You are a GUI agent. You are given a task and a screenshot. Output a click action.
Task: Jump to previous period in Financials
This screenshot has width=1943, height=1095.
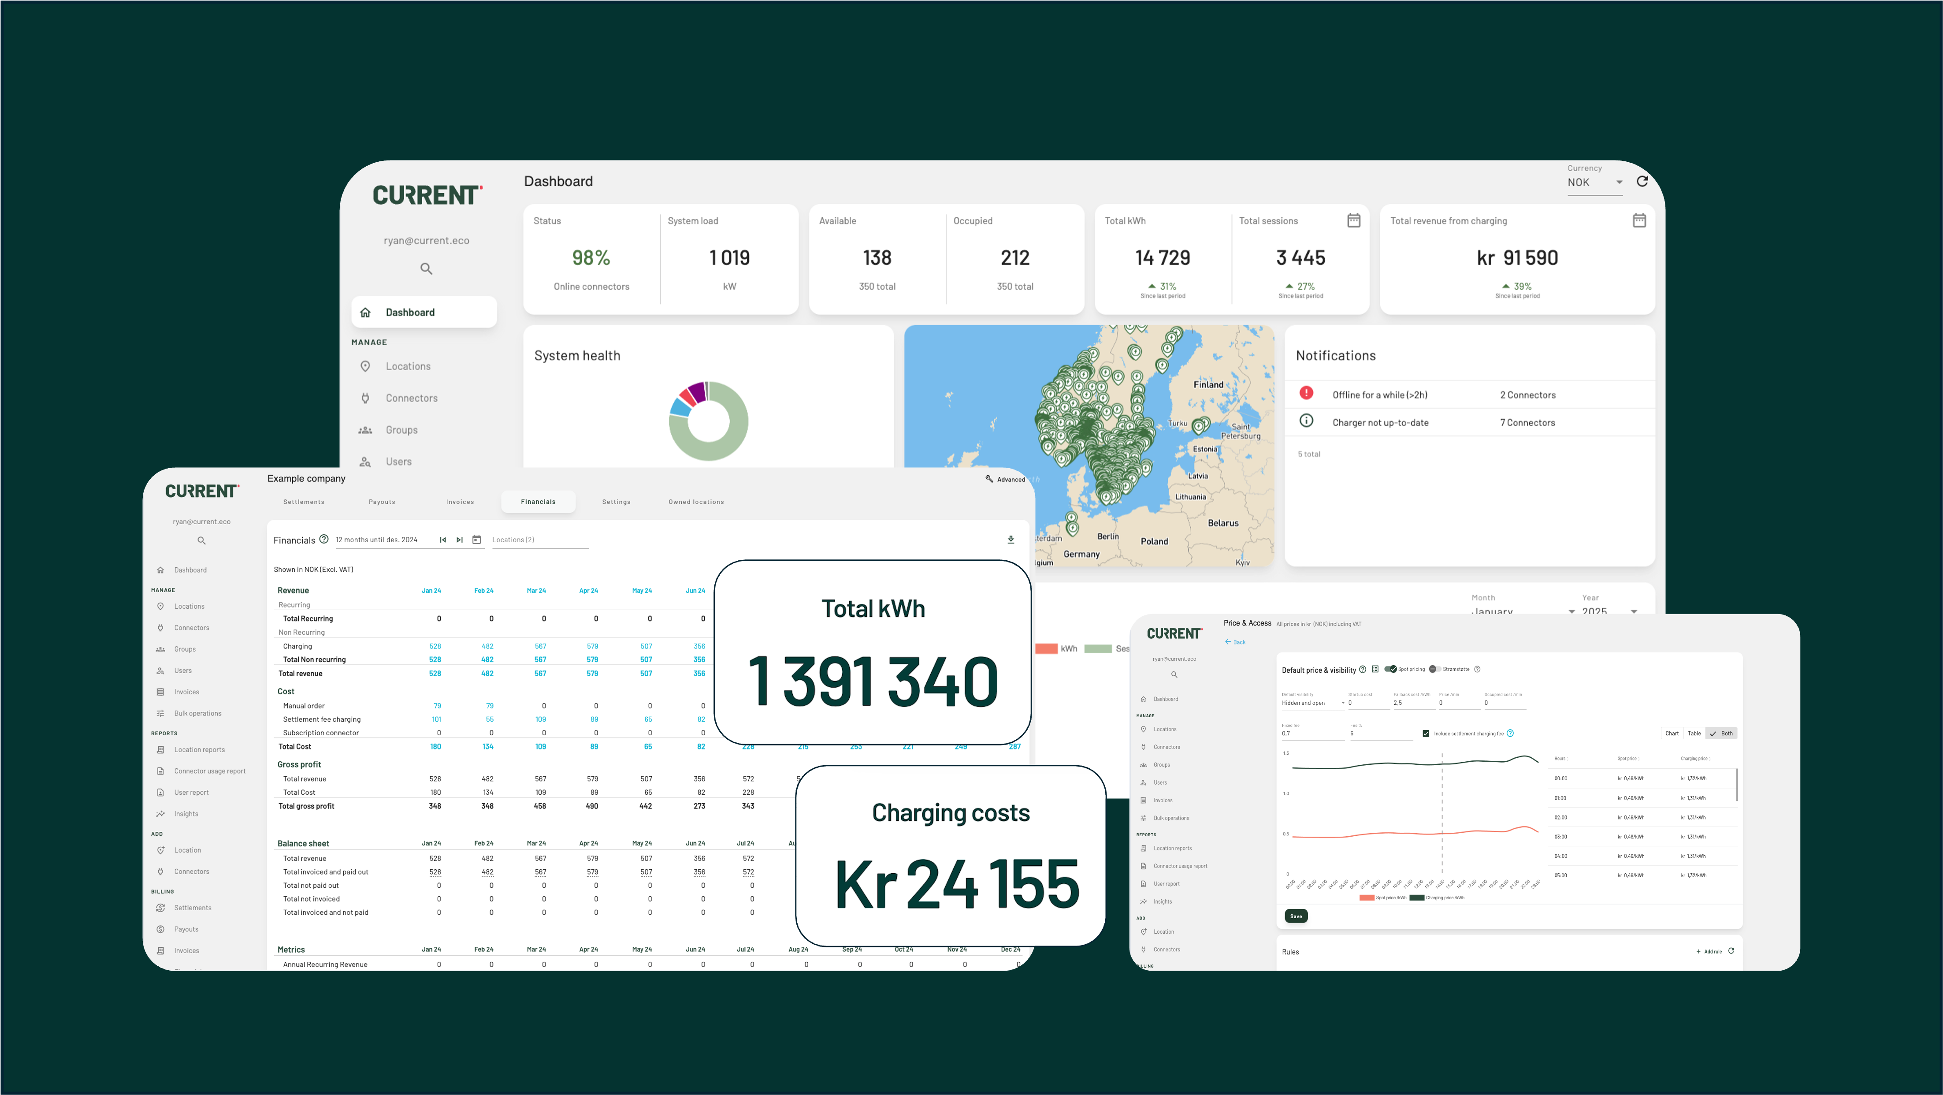(443, 540)
